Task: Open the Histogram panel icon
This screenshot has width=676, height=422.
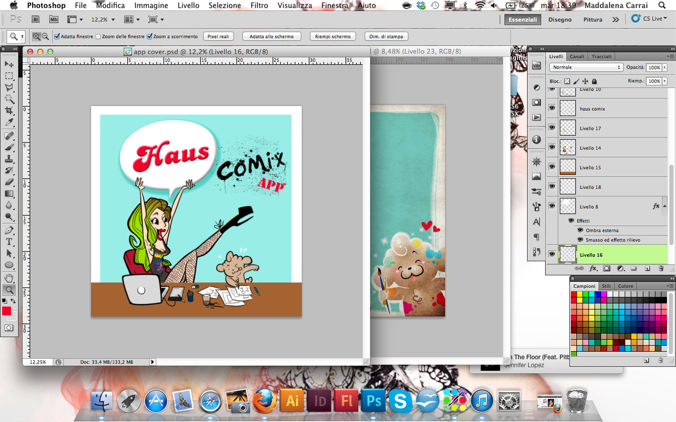Action: 537,177
